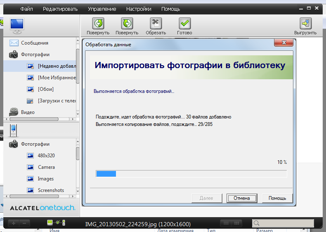
Task: Click the mobile phone device icon
Action: coord(14,130)
